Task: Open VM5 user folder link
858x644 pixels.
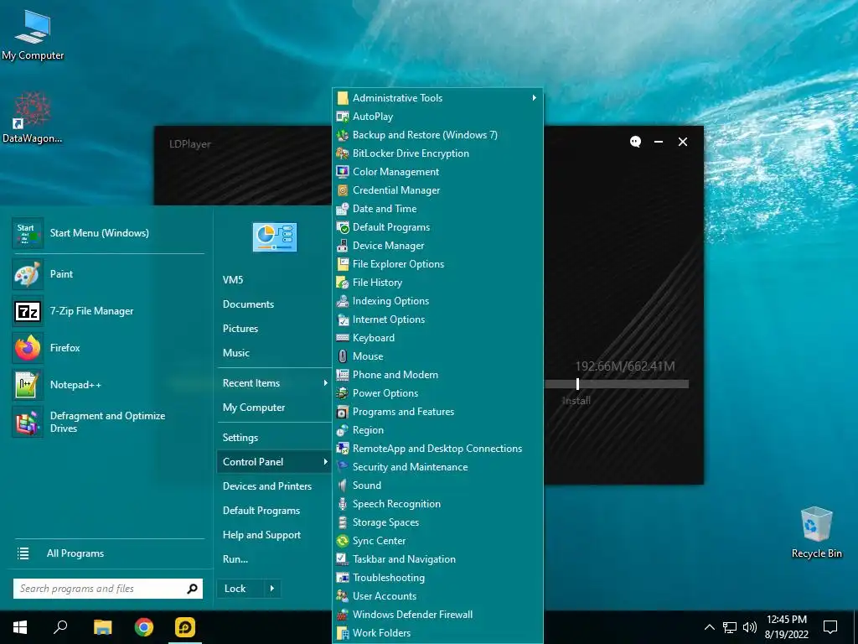Action: tap(233, 280)
